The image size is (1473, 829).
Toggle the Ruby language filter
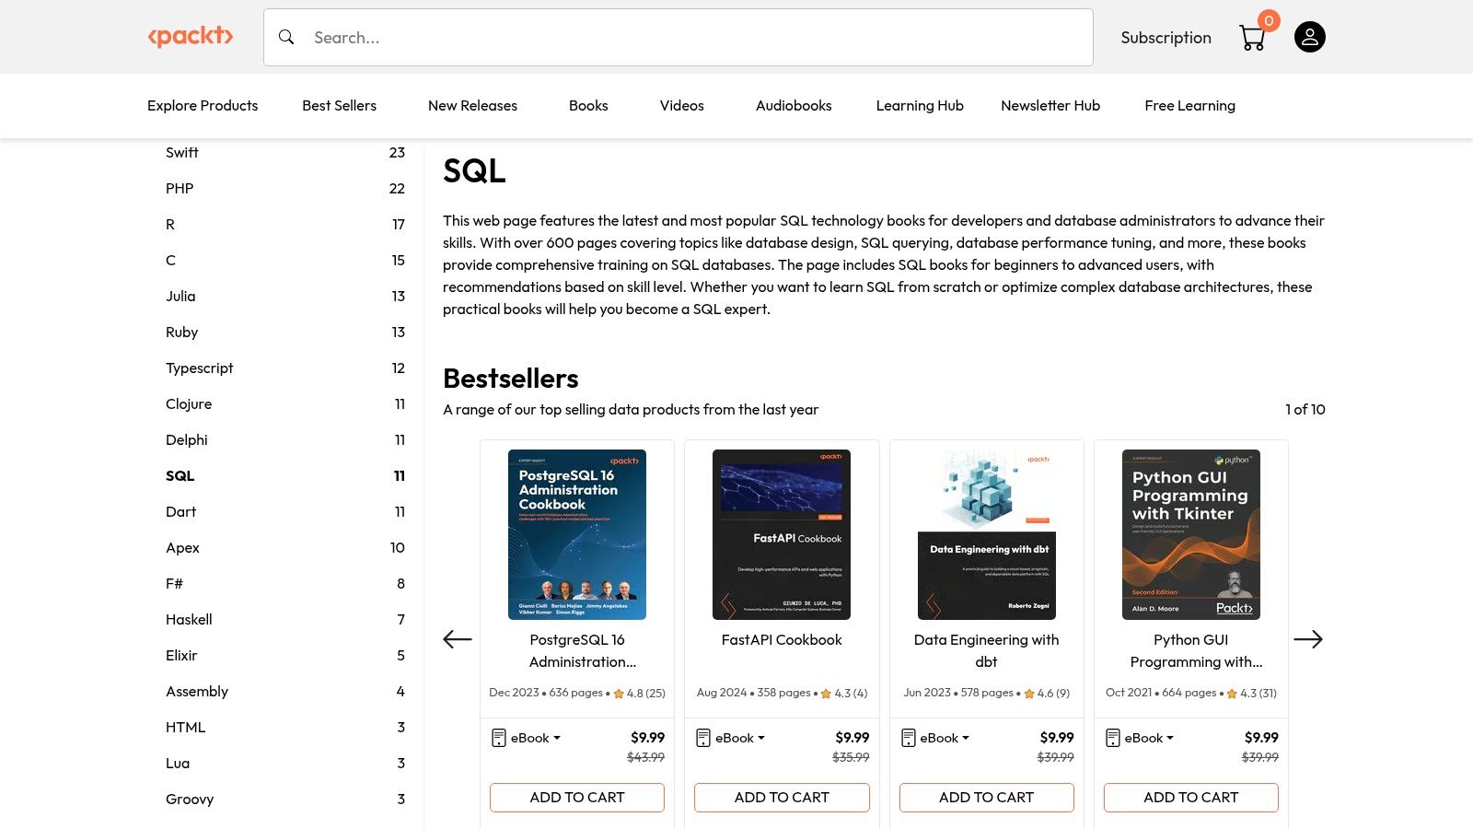pyautogui.click(x=181, y=332)
